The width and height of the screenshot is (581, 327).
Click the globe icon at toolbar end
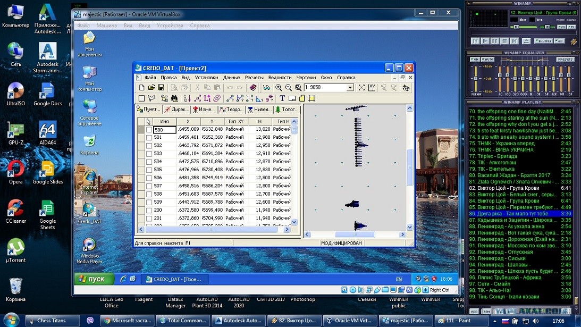(x=406, y=88)
